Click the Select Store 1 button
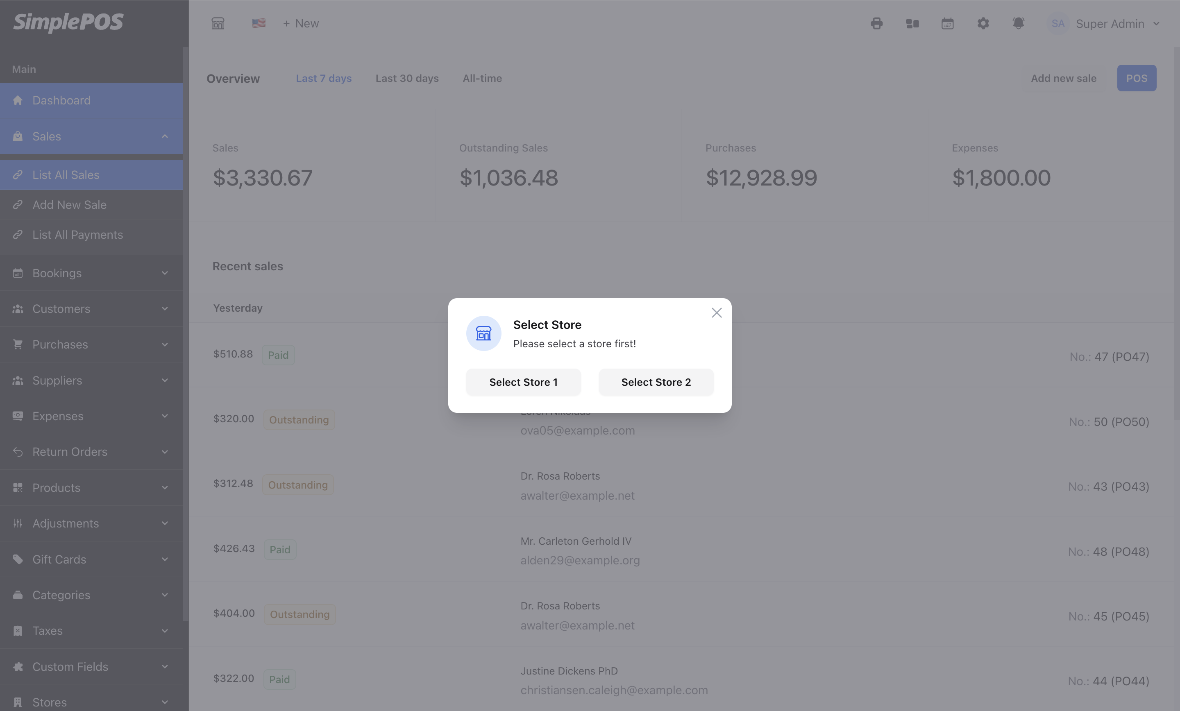Image resolution: width=1180 pixels, height=711 pixels. pyautogui.click(x=523, y=382)
